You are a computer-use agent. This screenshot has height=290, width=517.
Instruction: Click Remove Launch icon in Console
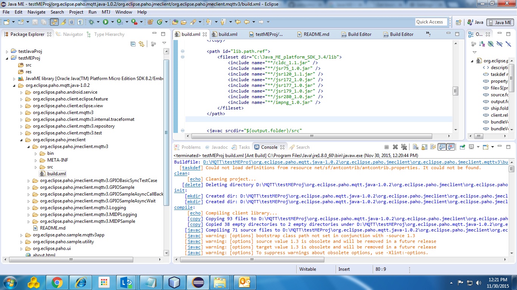pos(395,147)
